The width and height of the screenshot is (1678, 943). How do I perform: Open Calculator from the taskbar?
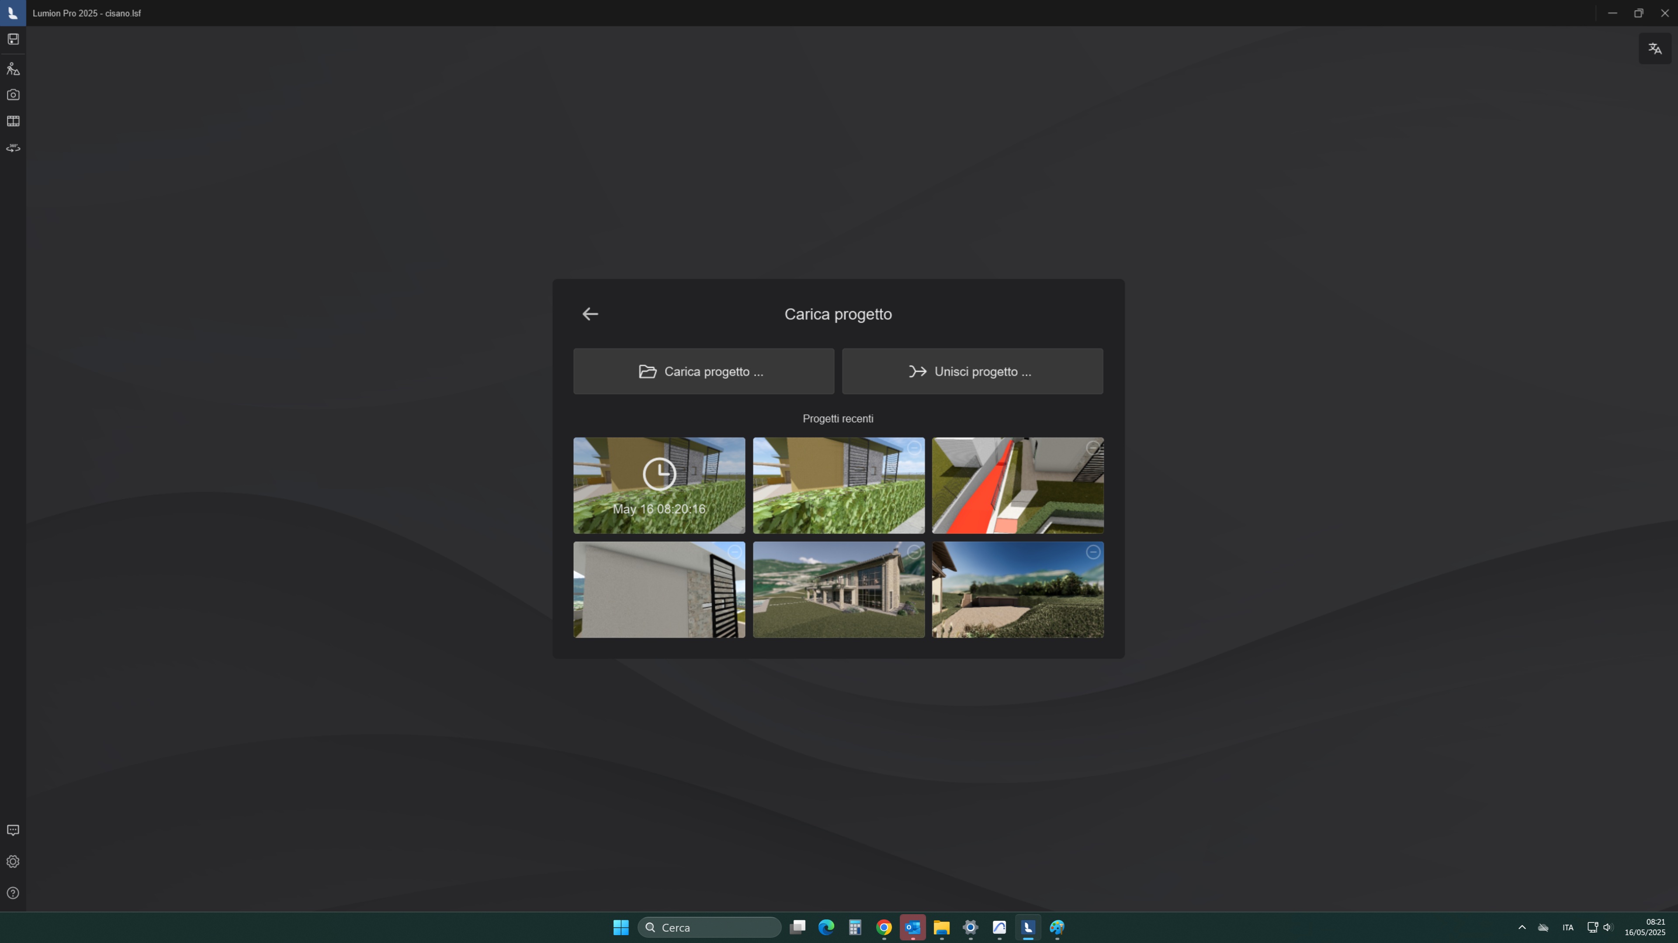pos(855,927)
